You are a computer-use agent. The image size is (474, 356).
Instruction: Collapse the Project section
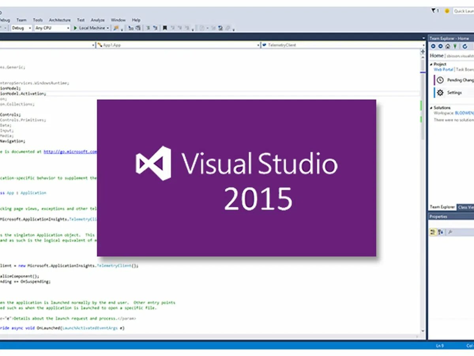tap(431, 64)
